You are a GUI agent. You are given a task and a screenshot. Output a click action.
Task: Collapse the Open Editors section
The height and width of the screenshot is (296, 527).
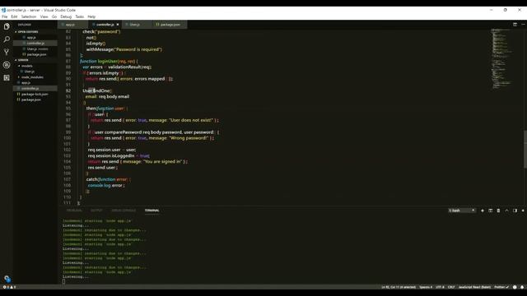(x=28, y=32)
